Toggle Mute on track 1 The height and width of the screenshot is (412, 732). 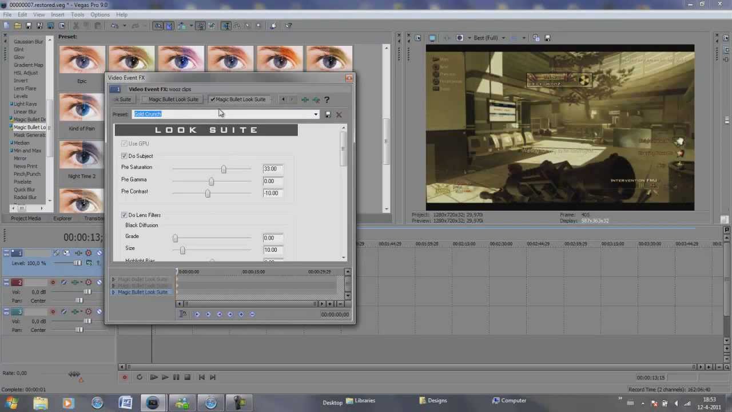tap(99, 253)
